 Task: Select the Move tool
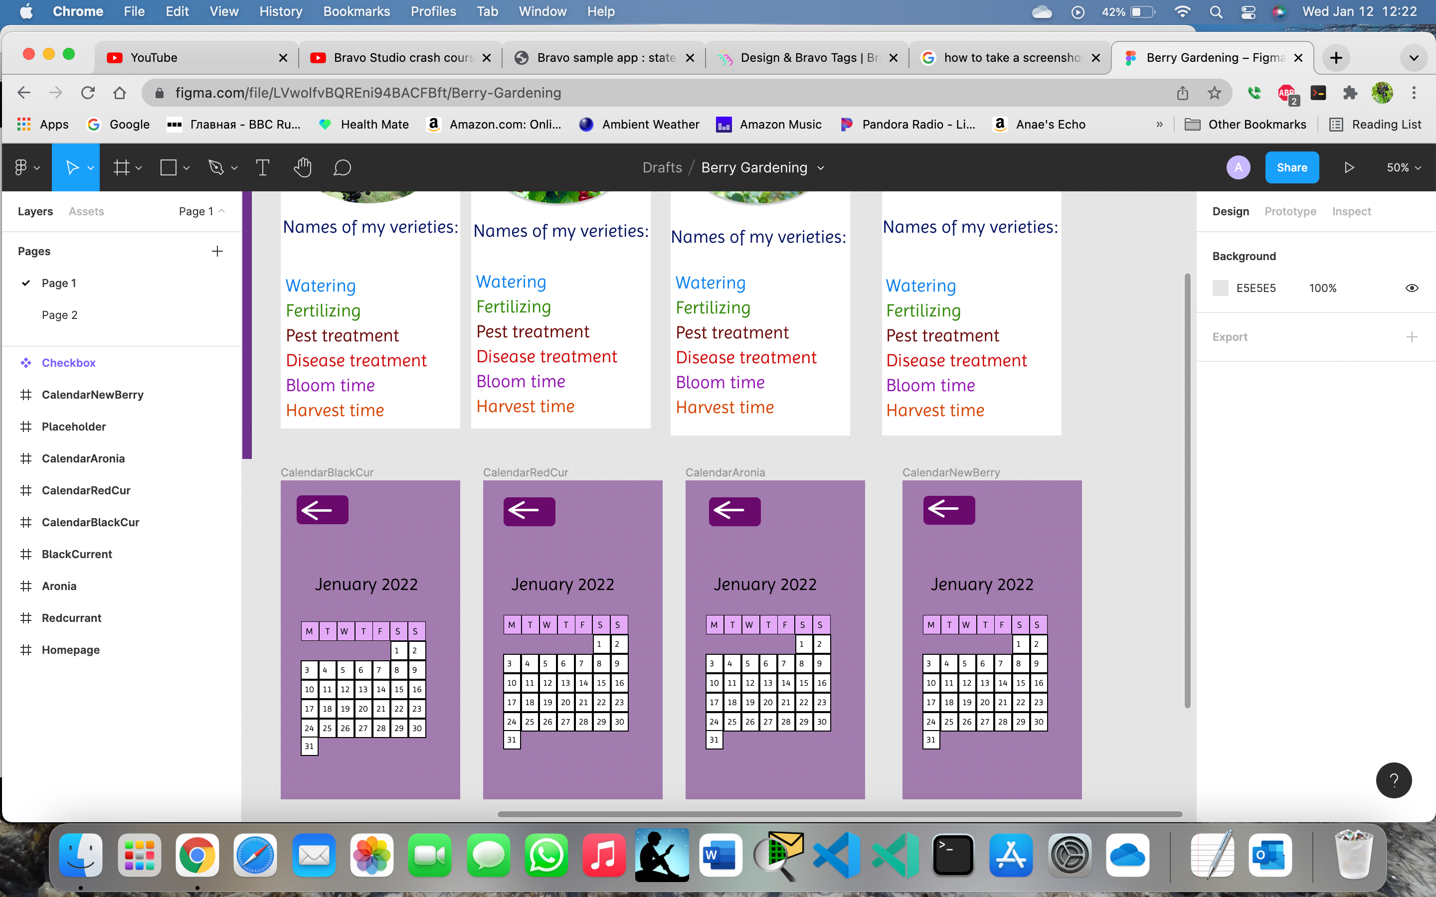pos(72,168)
